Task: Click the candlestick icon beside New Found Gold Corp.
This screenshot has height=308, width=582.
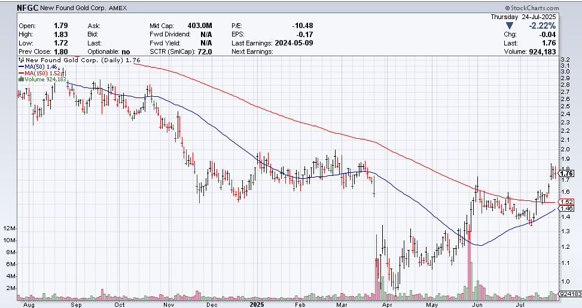Action: pos(21,60)
